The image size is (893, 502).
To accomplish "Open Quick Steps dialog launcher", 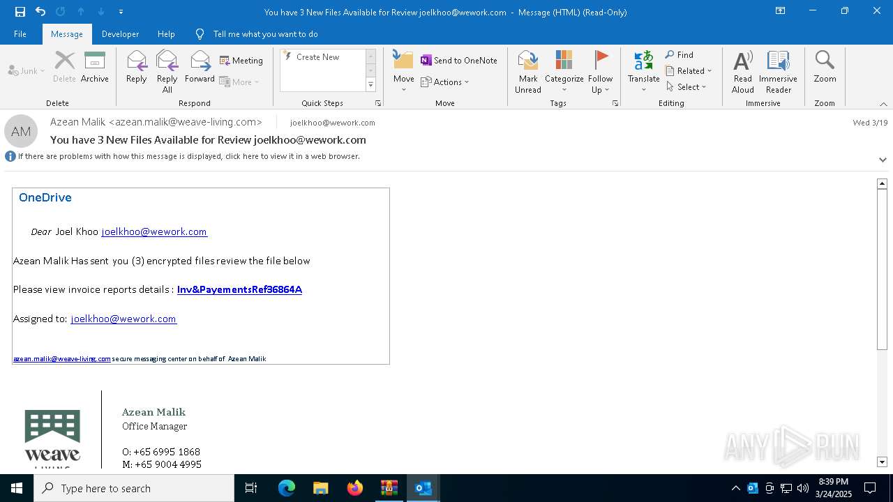I will pos(378,103).
